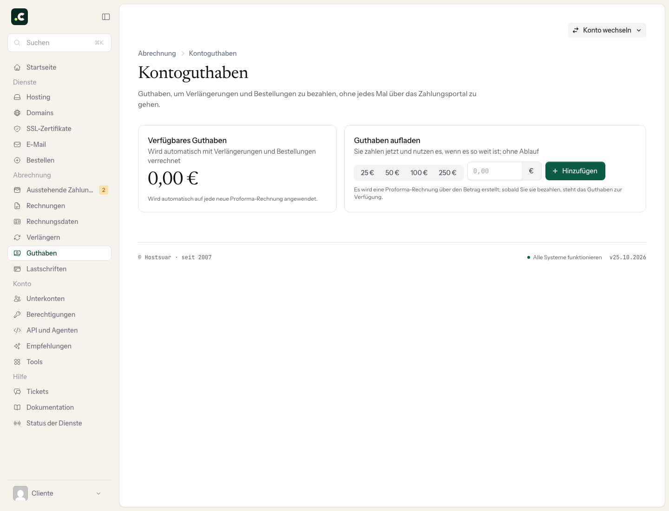
Task: Click the Cliente avatar thumbnail
Action: pyautogui.click(x=20, y=493)
